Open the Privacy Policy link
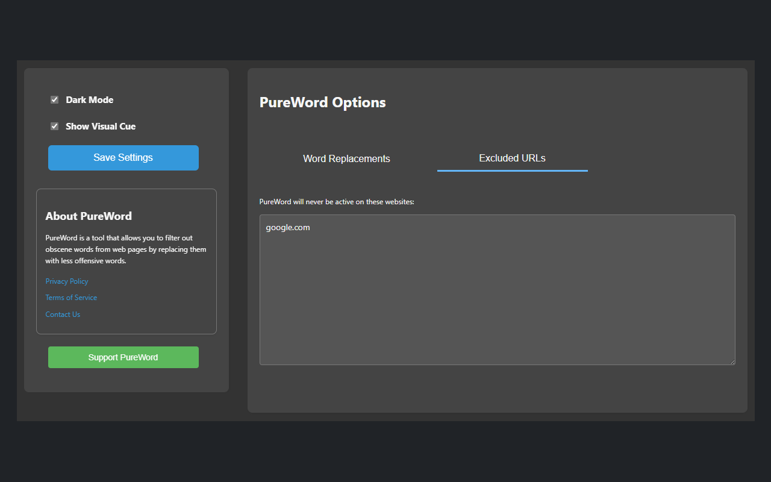This screenshot has height=482, width=771. tap(67, 281)
